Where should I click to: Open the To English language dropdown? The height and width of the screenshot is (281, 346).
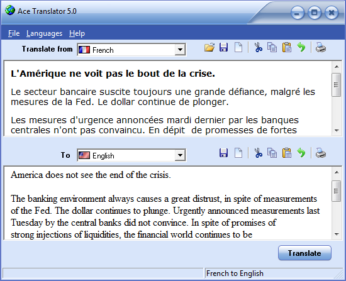tap(180, 155)
